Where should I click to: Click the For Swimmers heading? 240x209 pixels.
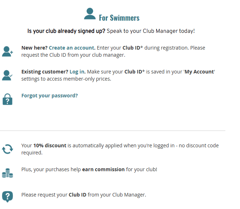(119, 18)
